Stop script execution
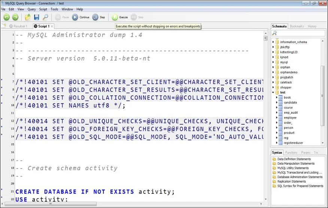This screenshot has width=328, height=208. click(137, 17)
